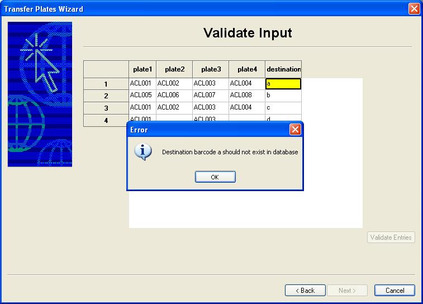This screenshot has height=304, width=423.
Task: Click cell ACL007 in plate3 column
Action: pos(211,96)
